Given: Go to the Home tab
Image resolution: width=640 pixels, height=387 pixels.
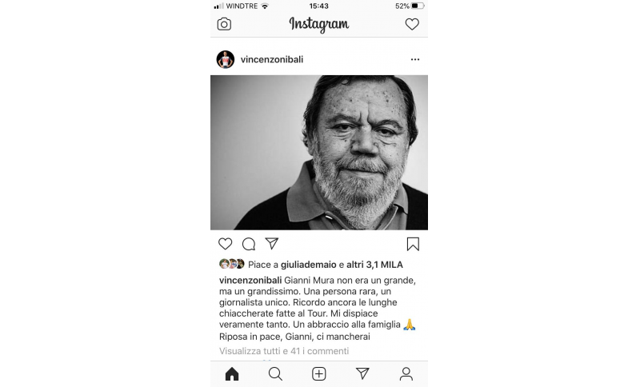Looking at the screenshot, I should click(x=232, y=373).
